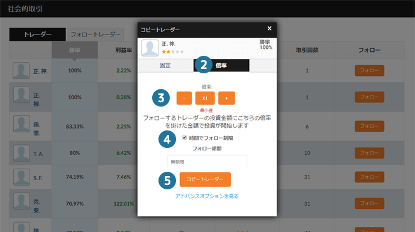This screenshot has width=415, height=232.
Task: Decrease multiplier with minus button
Action: pos(184,98)
